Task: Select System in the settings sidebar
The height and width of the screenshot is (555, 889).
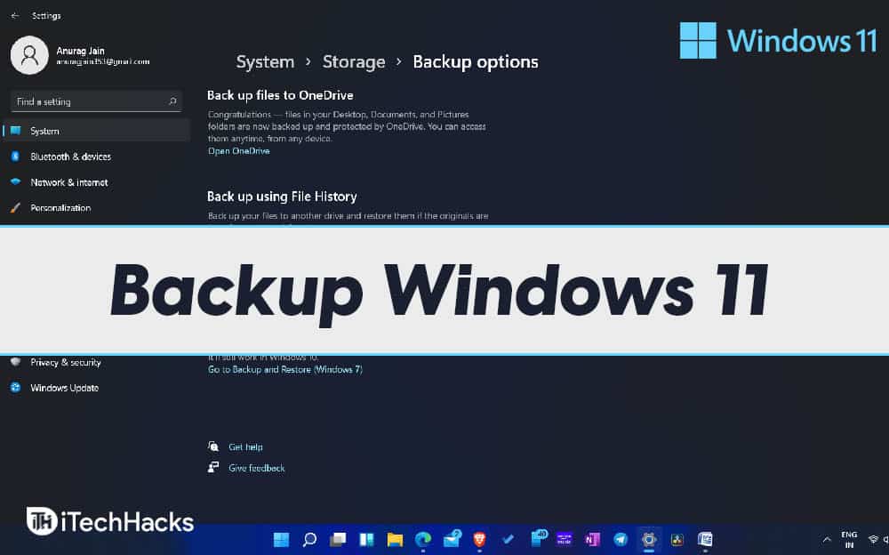Action: pos(96,131)
